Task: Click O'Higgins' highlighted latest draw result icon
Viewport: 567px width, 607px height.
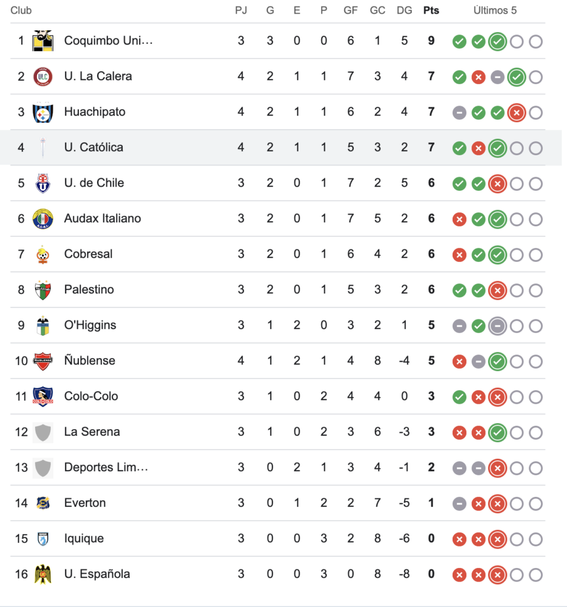Action: tap(498, 326)
